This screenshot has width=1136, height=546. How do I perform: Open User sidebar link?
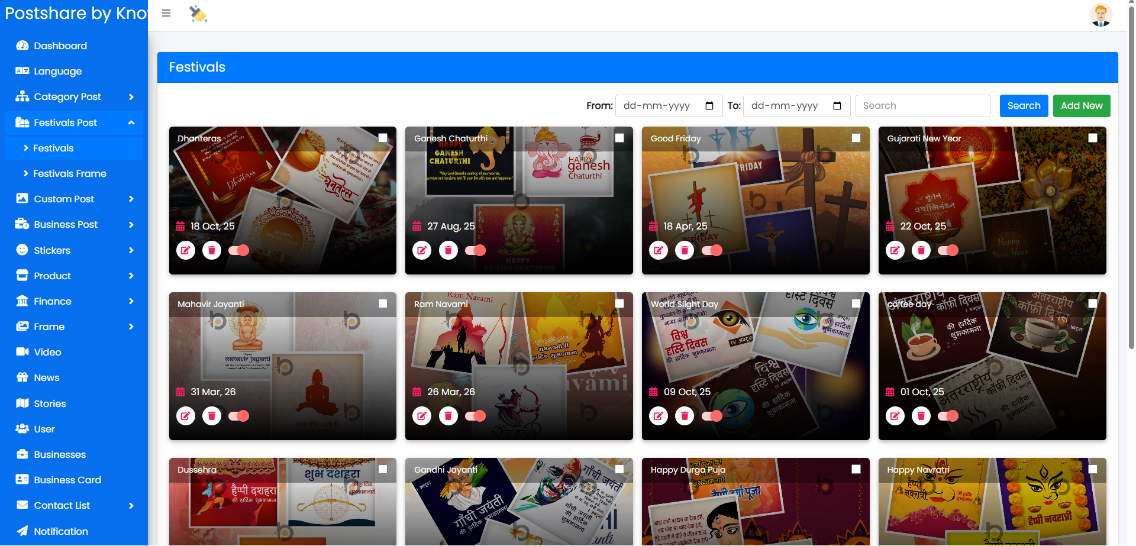click(74, 429)
